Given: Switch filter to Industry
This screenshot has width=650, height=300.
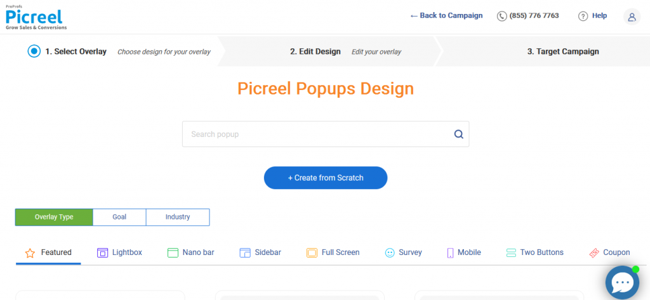Looking at the screenshot, I should (x=178, y=217).
